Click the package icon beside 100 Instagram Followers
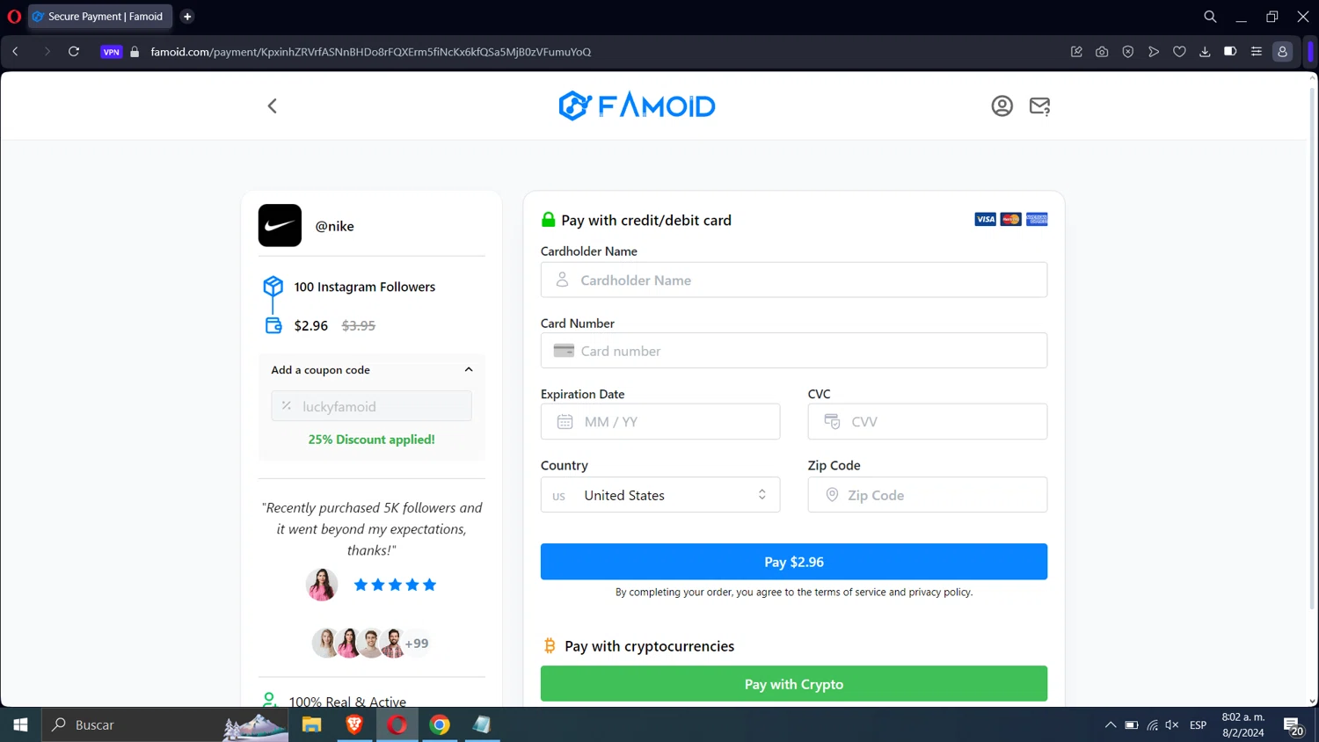1319x742 pixels. point(273,287)
